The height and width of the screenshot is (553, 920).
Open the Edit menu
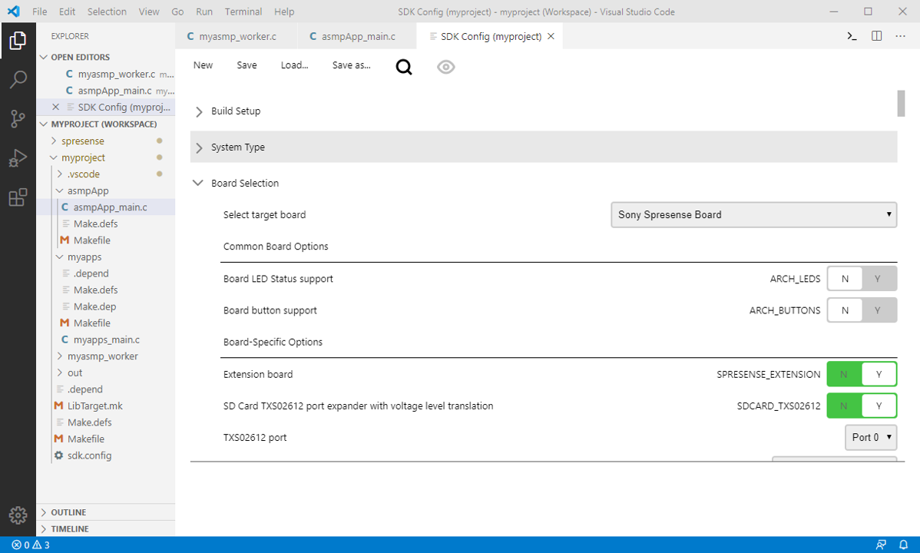[67, 12]
